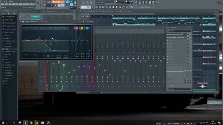Expand the Fruity folder in browser
The height and width of the screenshot is (125, 223).
click(x=6, y=49)
